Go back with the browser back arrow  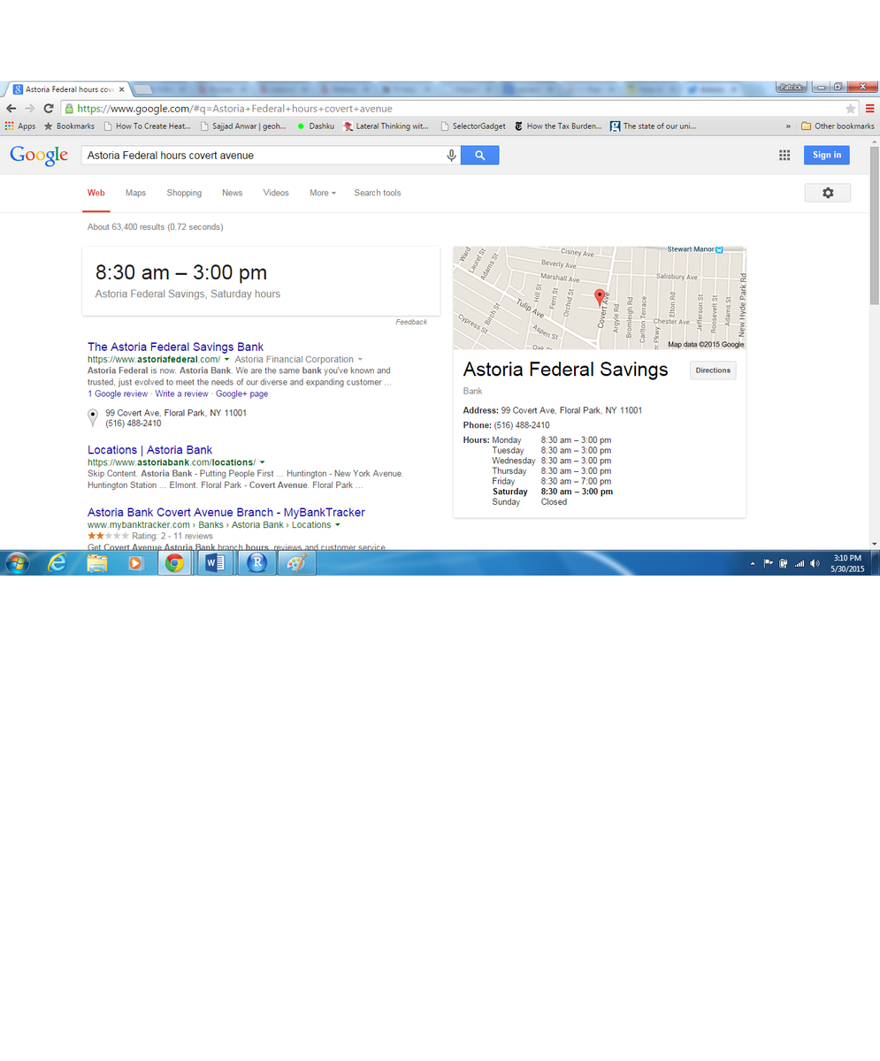[x=11, y=108]
